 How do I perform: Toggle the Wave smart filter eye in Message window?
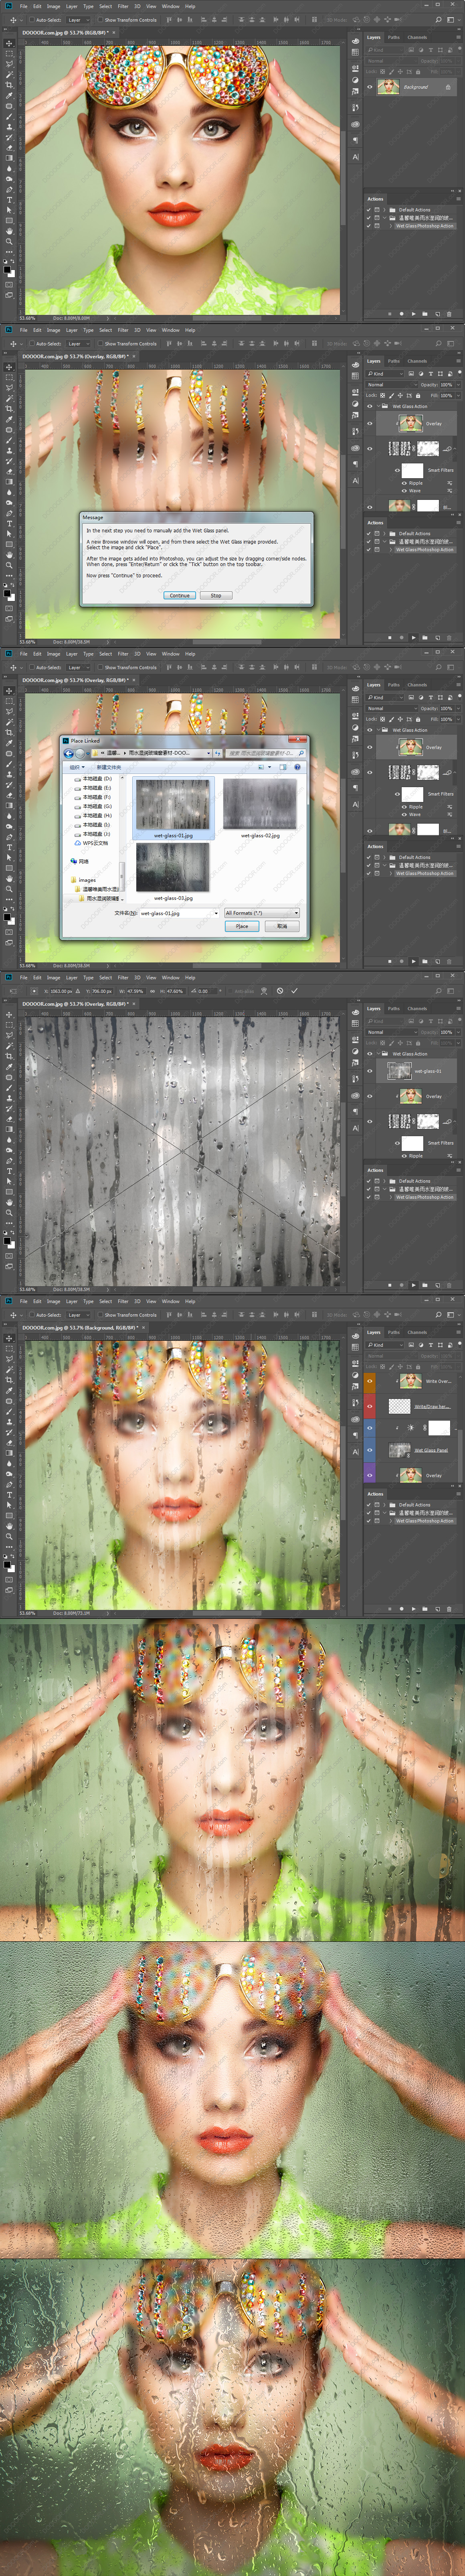click(x=404, y=491)
